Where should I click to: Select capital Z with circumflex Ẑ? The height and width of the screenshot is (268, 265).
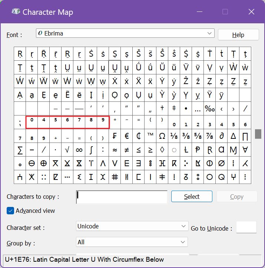186,81
